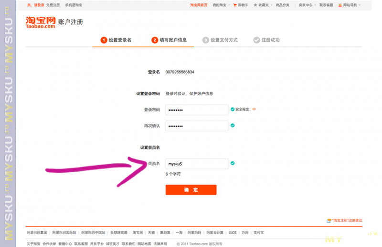Open the 云OS footer link
382x247 pixels.
click(x=233, y=232)
